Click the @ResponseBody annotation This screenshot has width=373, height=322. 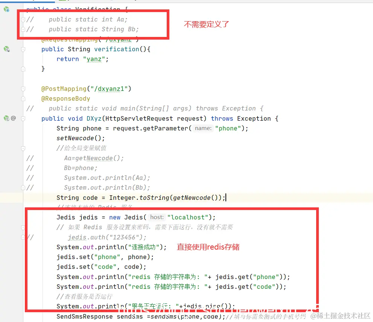pos(65,98)
